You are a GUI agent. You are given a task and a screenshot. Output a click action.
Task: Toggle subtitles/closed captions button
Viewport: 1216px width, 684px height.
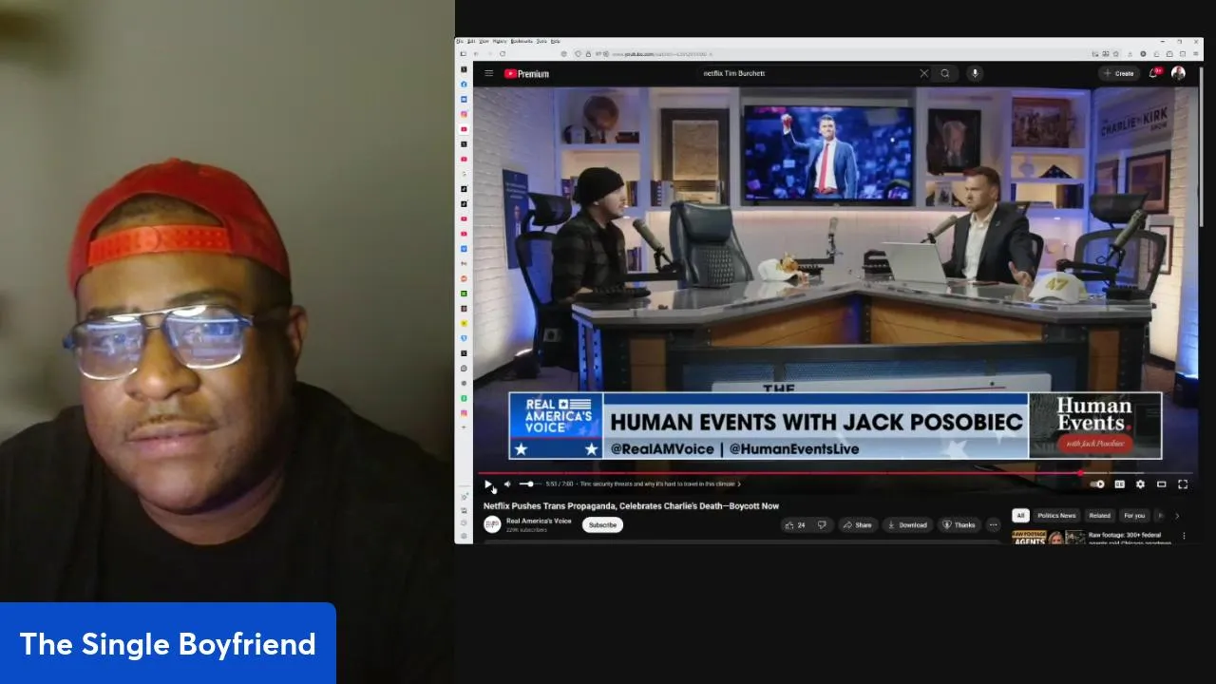[1119, 484]
